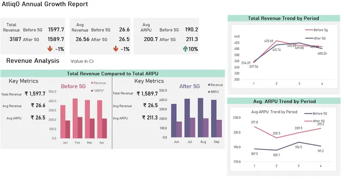This screenshot has width=344, height=194.
Task: Click the Sep ARPU bar in After 5G chart
Action: tap(219, 128)
